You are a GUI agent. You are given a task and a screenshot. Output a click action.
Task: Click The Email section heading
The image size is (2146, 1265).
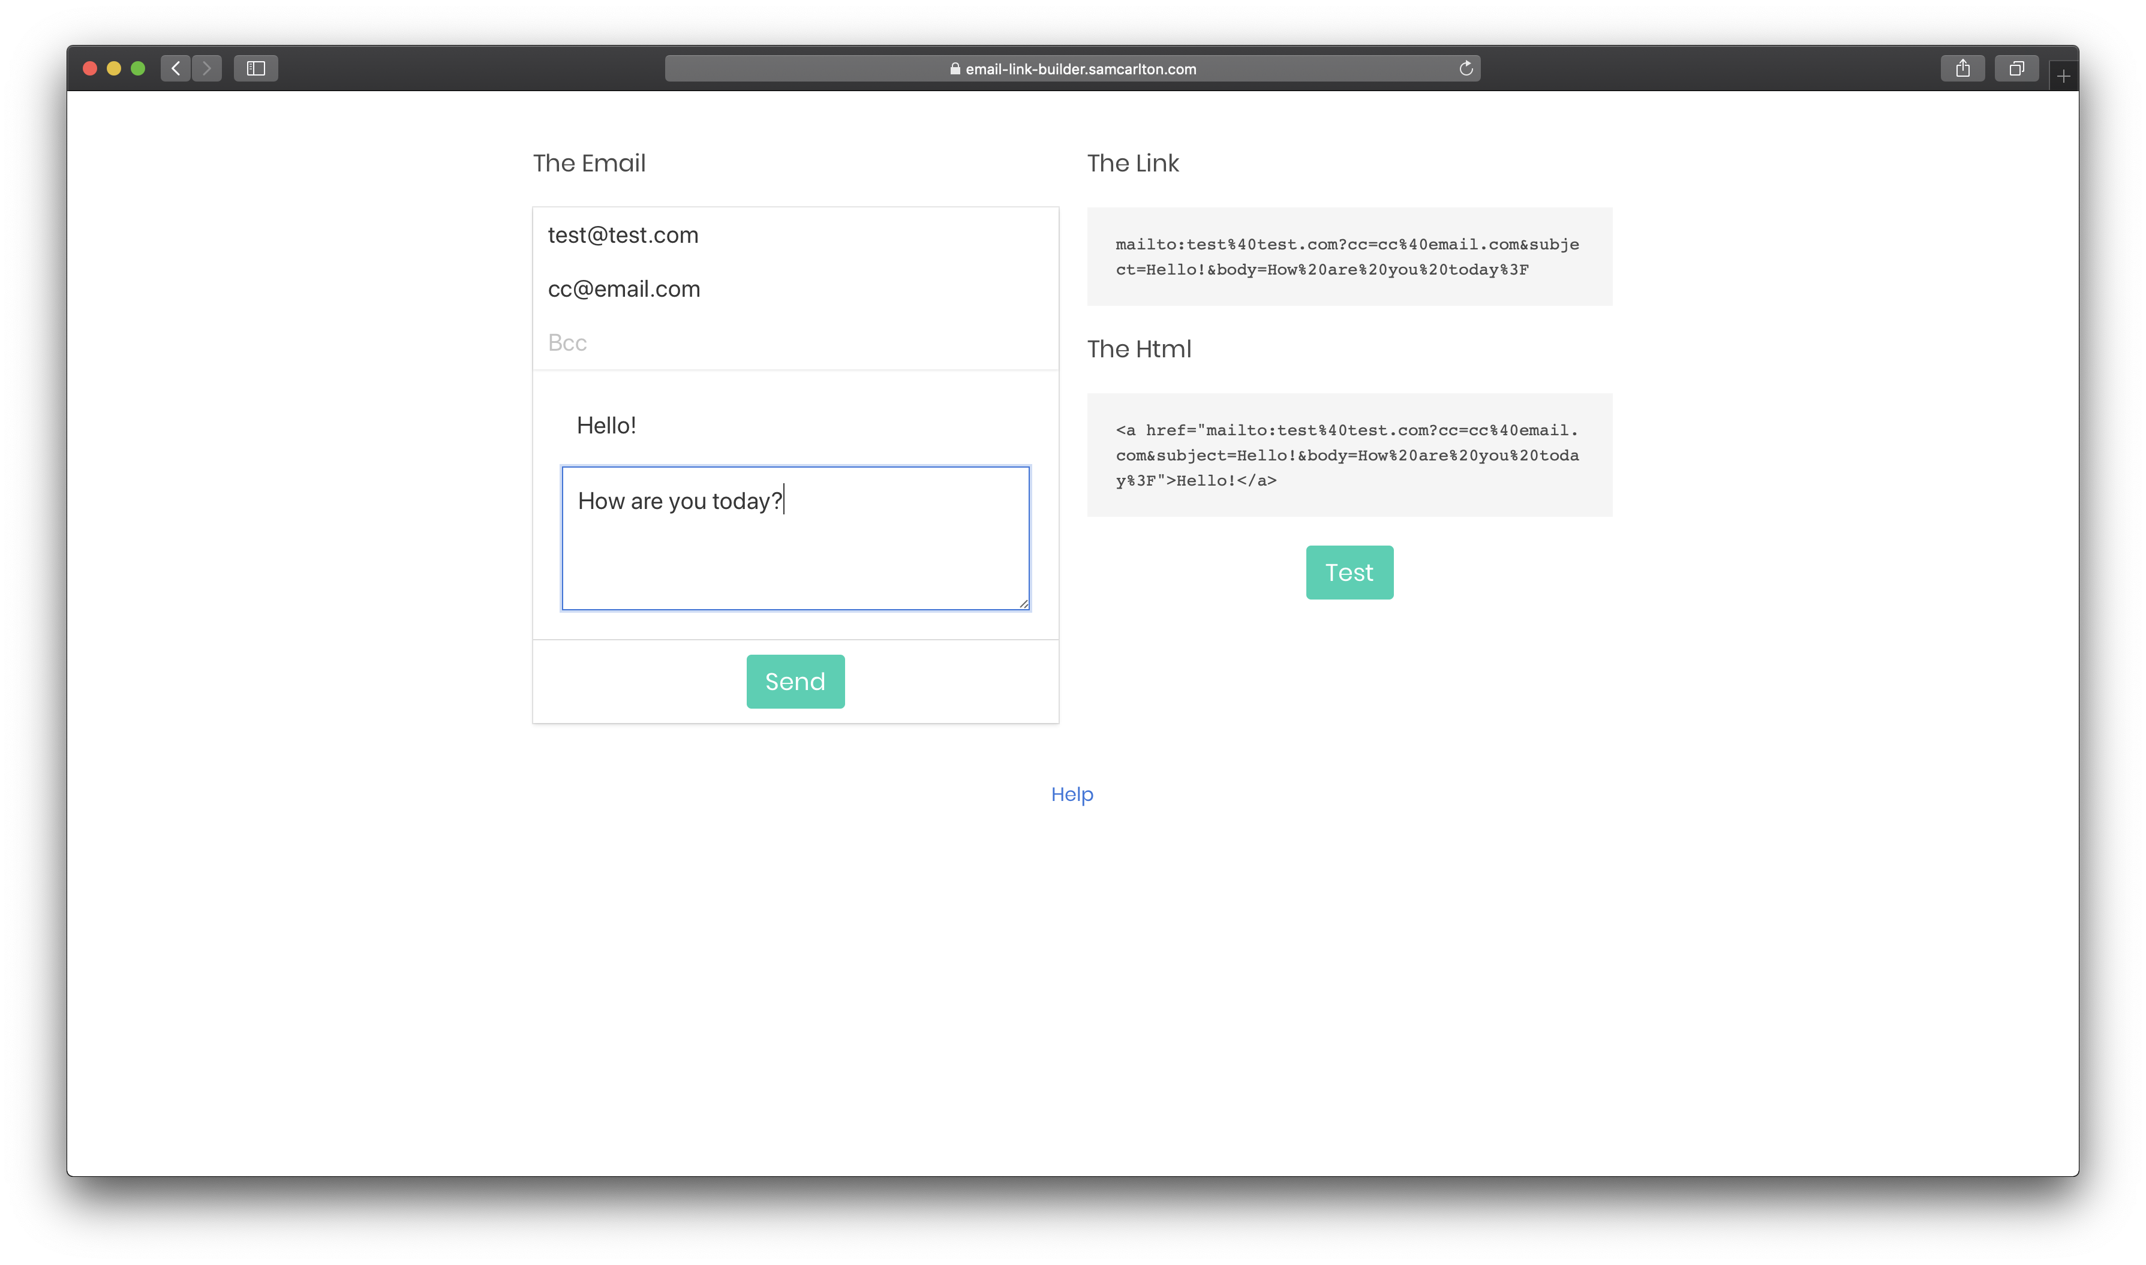[589, 163]
